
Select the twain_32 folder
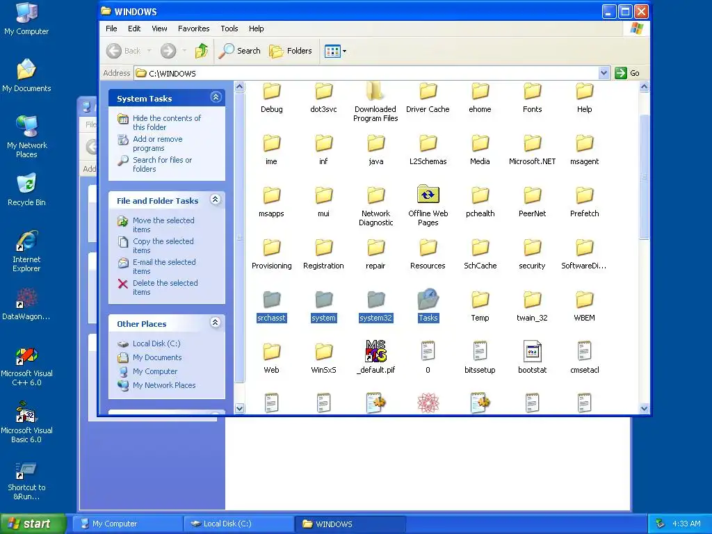click(x=532, y=306)
